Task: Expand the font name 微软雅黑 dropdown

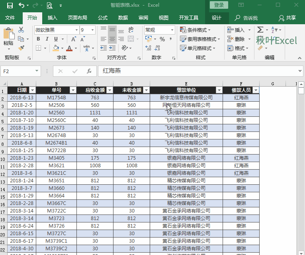Action: 76,30
